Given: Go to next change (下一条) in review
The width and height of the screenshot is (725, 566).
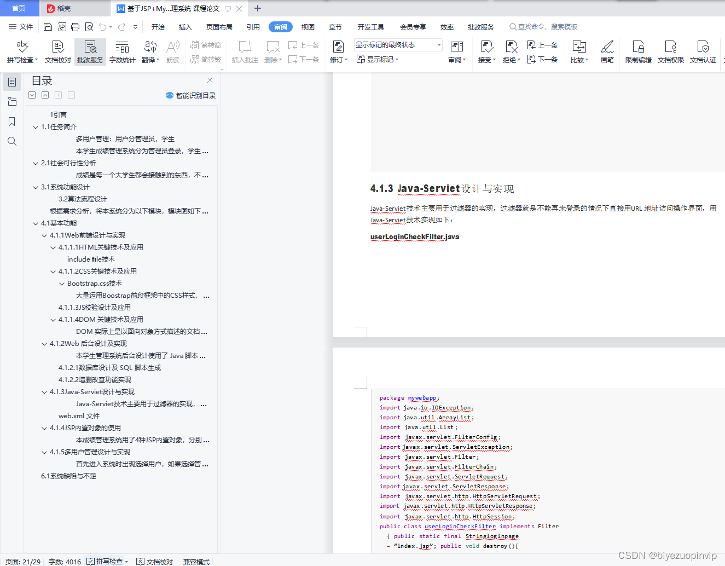Looking at the screenshot, I should (542, 59).
